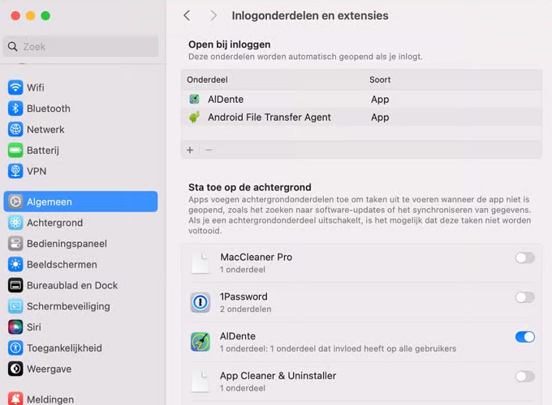Remove login item with minus button
The image size is (552, 405).
pyautogui.click(x=209, y=150)
